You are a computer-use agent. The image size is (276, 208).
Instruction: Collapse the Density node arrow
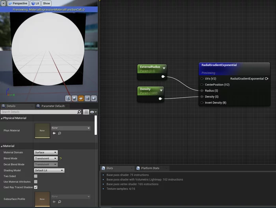tap(161, 91)
